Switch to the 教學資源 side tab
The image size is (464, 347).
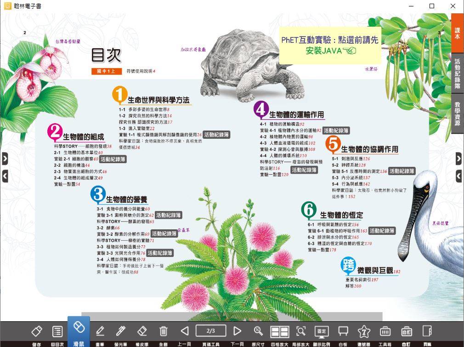pyautogui.click(x=458, y=114)
